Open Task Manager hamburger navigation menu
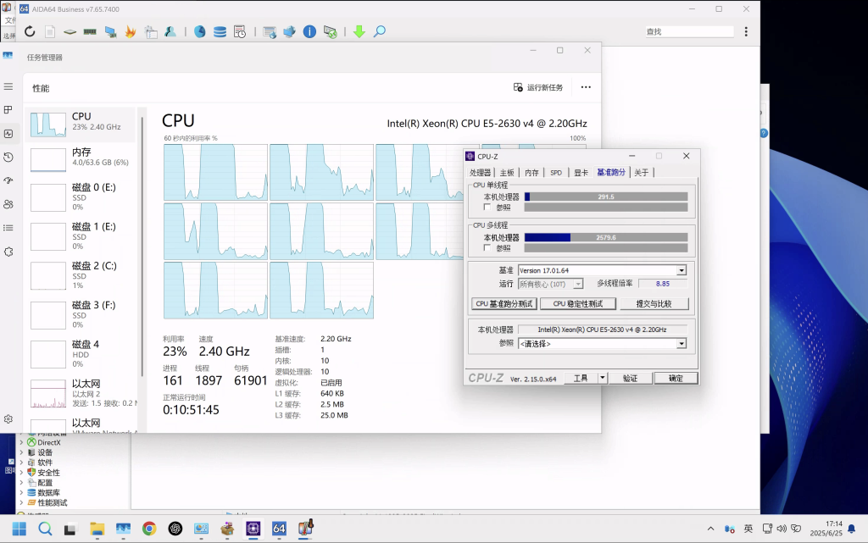Viewport: 868px width, 543px height. [x=8, y=86]
